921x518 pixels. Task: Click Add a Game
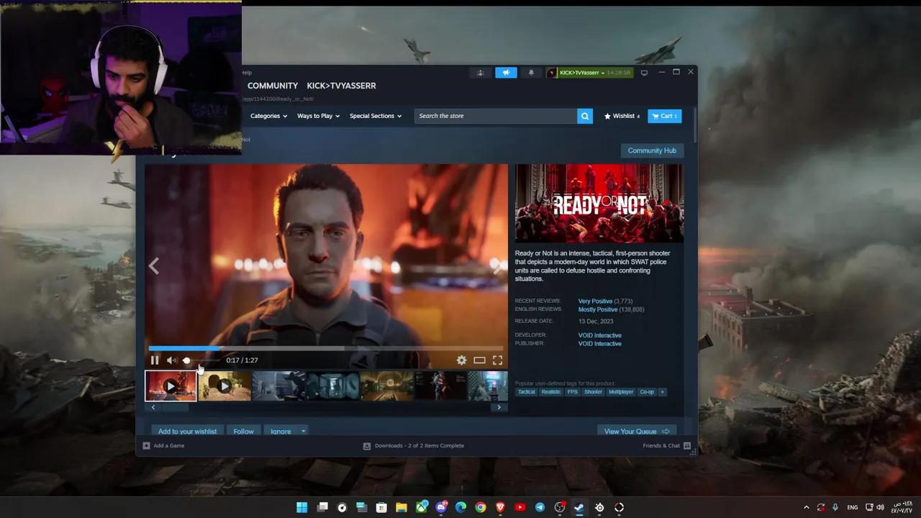[x=164, y=445]
